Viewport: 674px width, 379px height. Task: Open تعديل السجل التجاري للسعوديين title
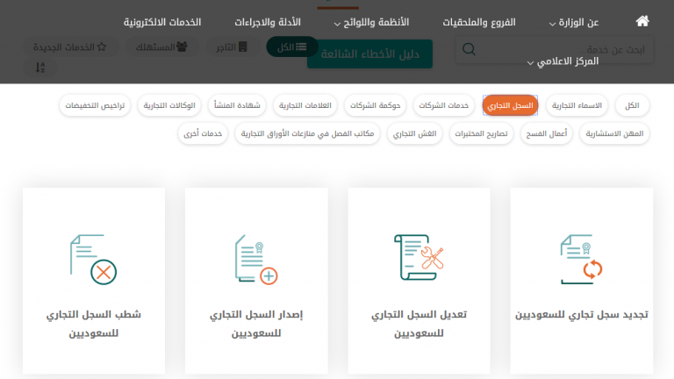(419, 324)
